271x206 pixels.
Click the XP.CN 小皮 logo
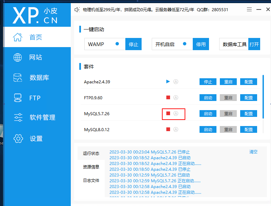[x=35, y=15]
